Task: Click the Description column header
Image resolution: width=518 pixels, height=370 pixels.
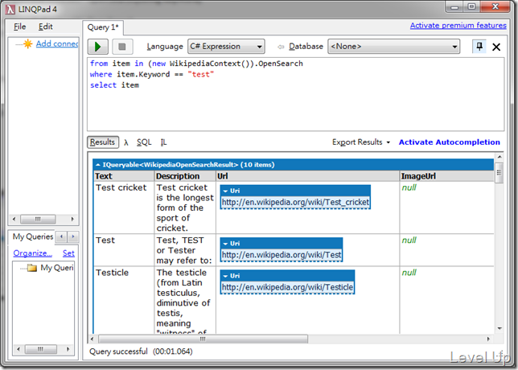Action: (185, 176)
